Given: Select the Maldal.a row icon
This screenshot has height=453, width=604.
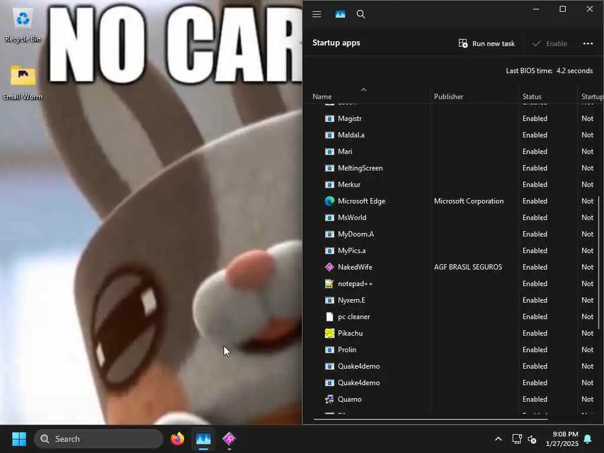Looking at the screenshot, I should [x=329, y=135].
